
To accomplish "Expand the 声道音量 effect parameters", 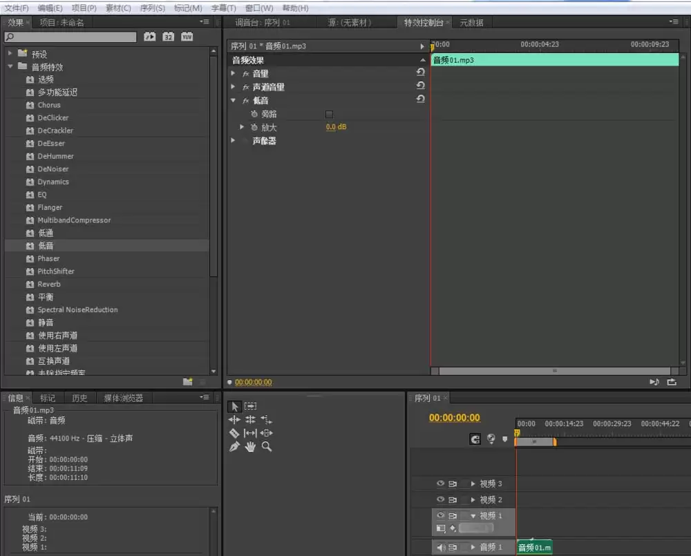I will [234, 86].
